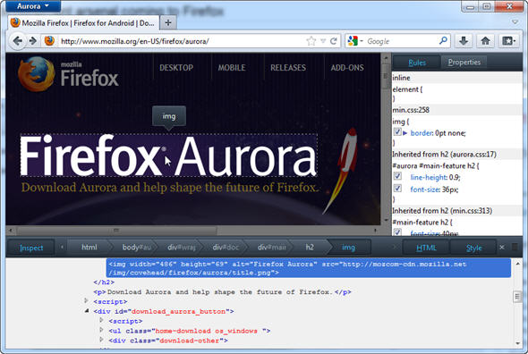Viewport: 528px width, 354px height.
Task: Toggle the Style panel button
Action: click(x=473, y=248)
